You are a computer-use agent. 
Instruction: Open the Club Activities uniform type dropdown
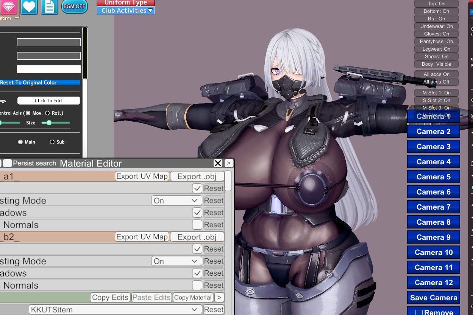pos(126,11)
